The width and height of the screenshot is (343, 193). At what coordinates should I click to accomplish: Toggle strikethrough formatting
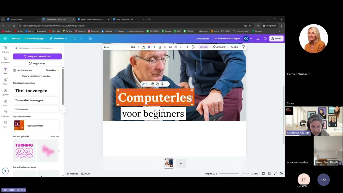(165, 47)
